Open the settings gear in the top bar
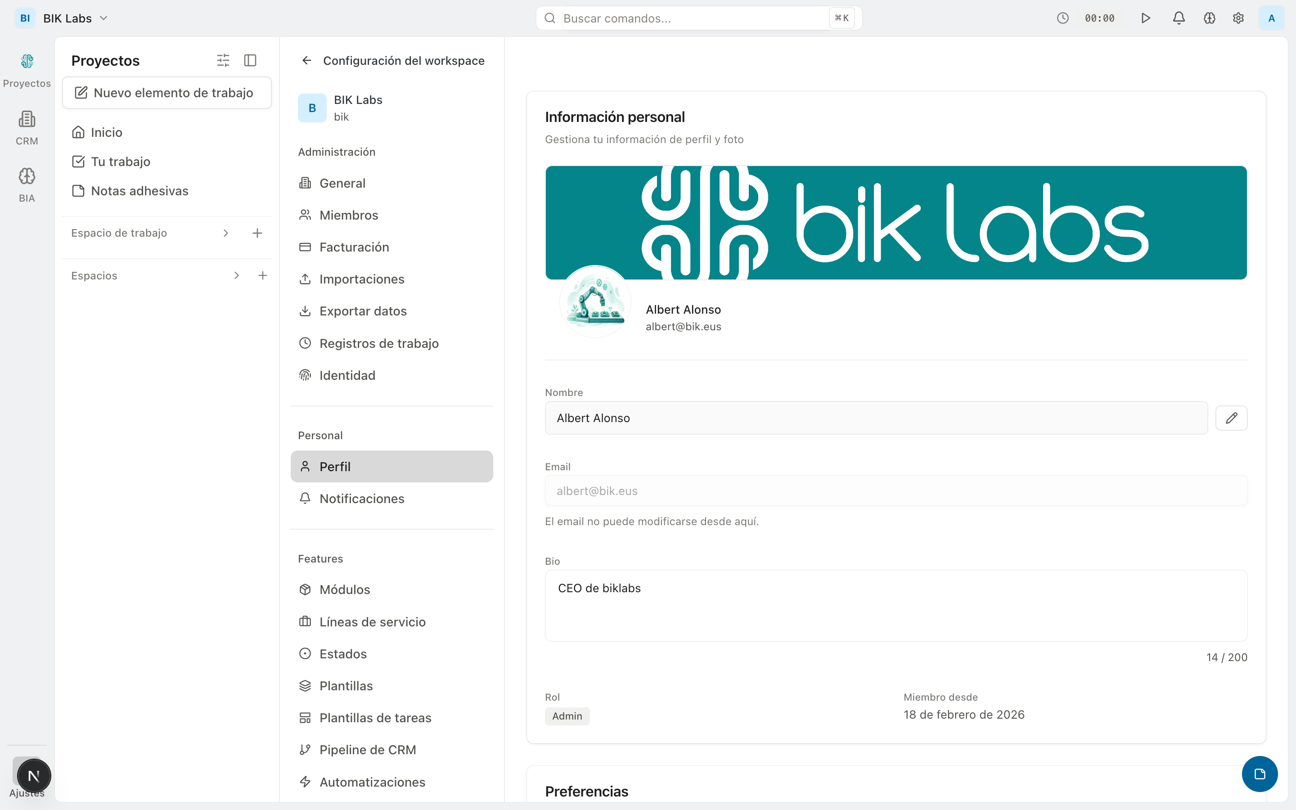This screenshot has width=1296, height=810. point(1238,18)
